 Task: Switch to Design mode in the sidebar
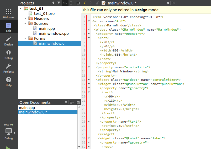pyautogui.click(x=9, y=41)
